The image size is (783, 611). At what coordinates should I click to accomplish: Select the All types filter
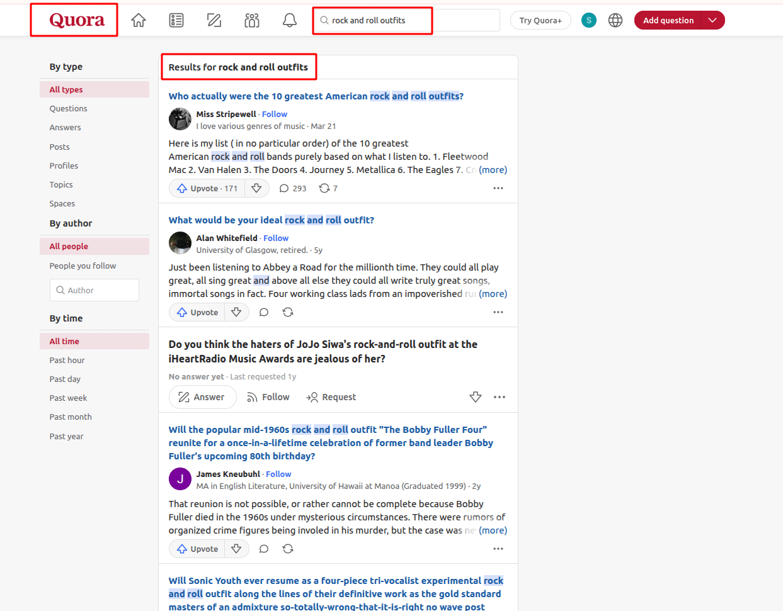coord(94,89)
